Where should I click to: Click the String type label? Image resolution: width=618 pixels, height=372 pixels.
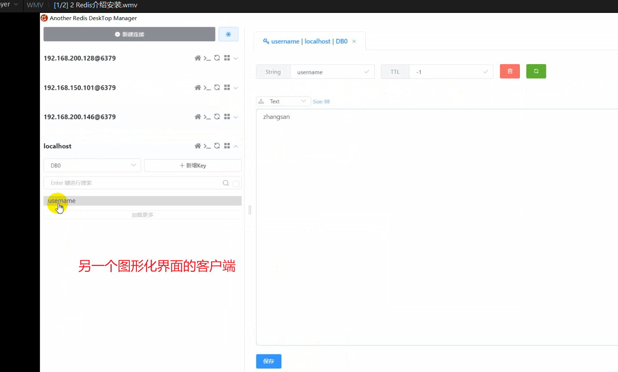point(273,72)
